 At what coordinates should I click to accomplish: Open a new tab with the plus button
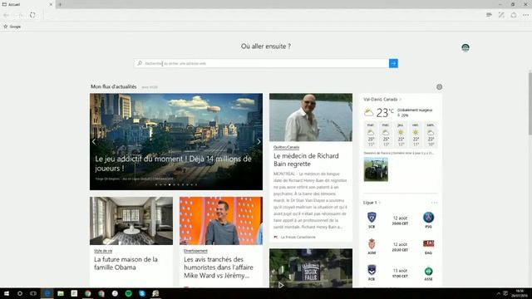[x=60, y=4]
